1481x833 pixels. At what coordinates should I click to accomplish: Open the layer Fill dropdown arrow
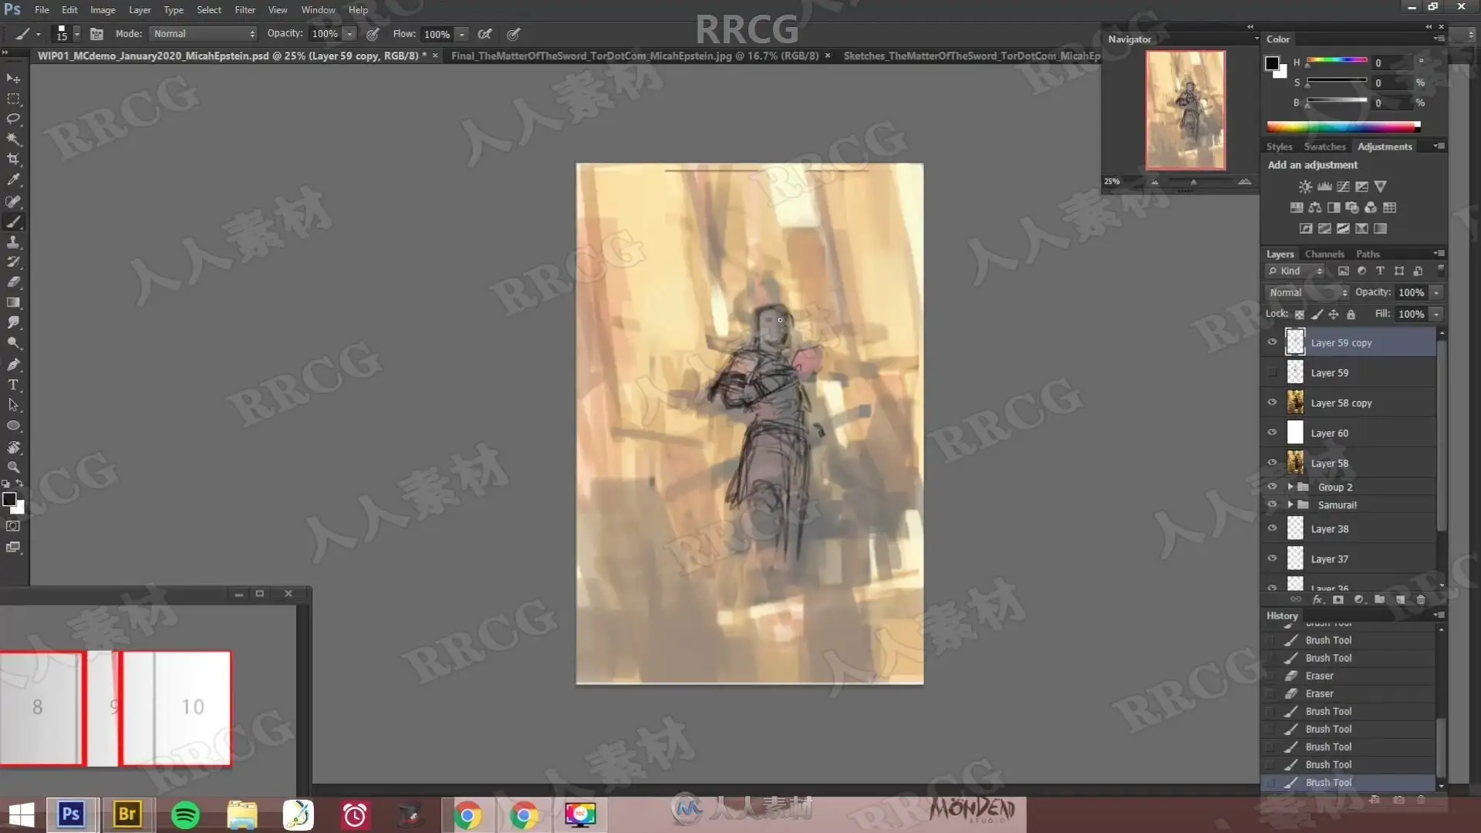(x=1436, y=314)
